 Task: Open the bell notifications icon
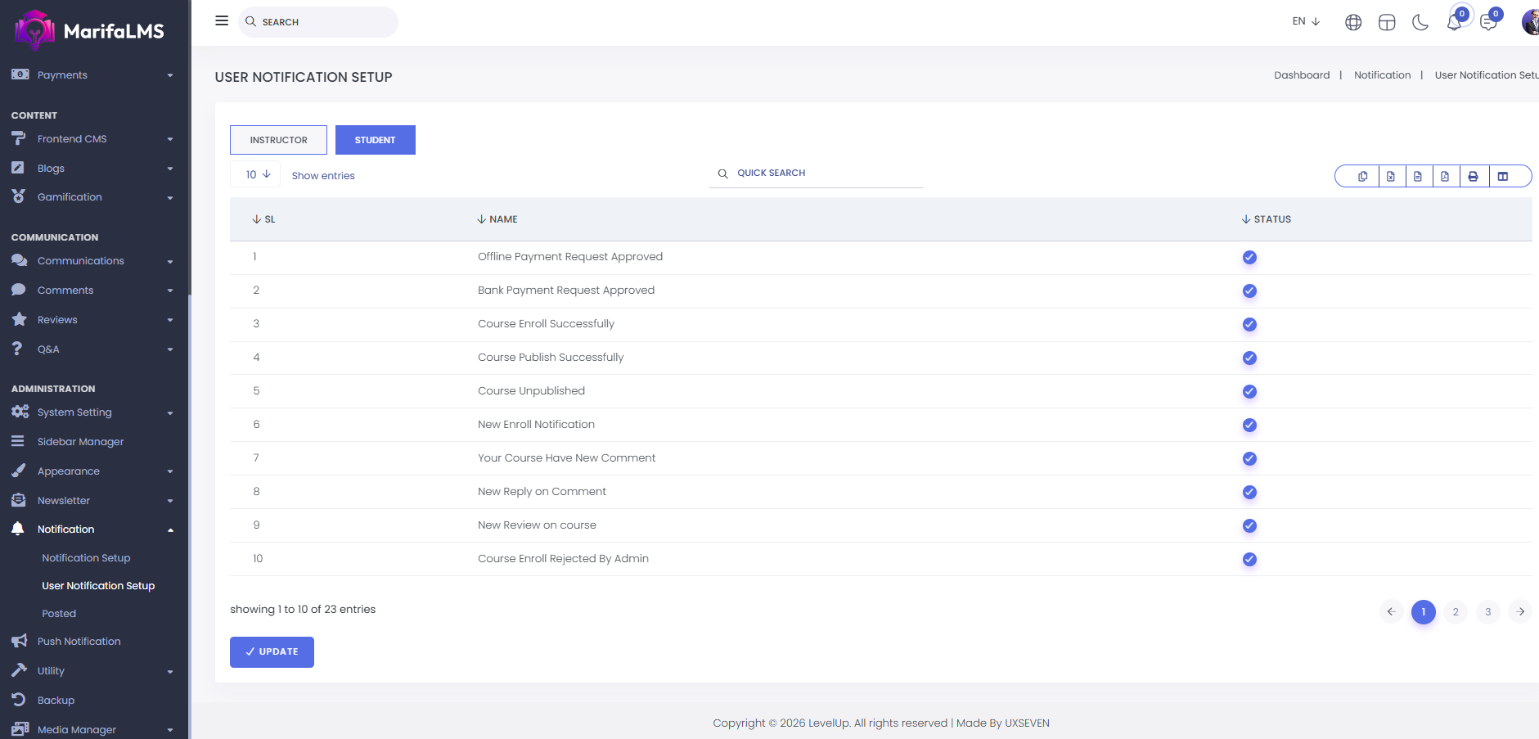point(1454,22)
